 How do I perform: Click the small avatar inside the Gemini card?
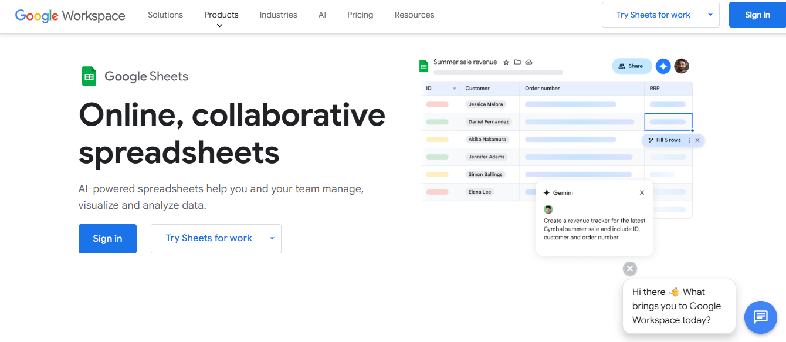[x=548, y=209]
